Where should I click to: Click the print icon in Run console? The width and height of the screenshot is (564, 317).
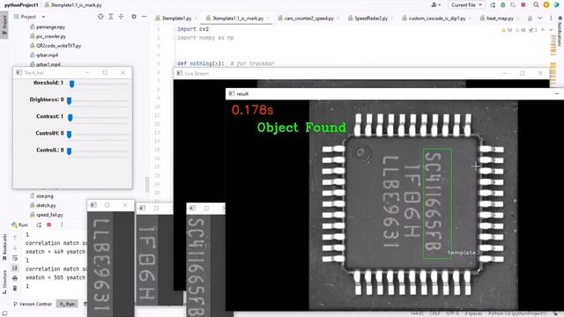coord(15,278)
